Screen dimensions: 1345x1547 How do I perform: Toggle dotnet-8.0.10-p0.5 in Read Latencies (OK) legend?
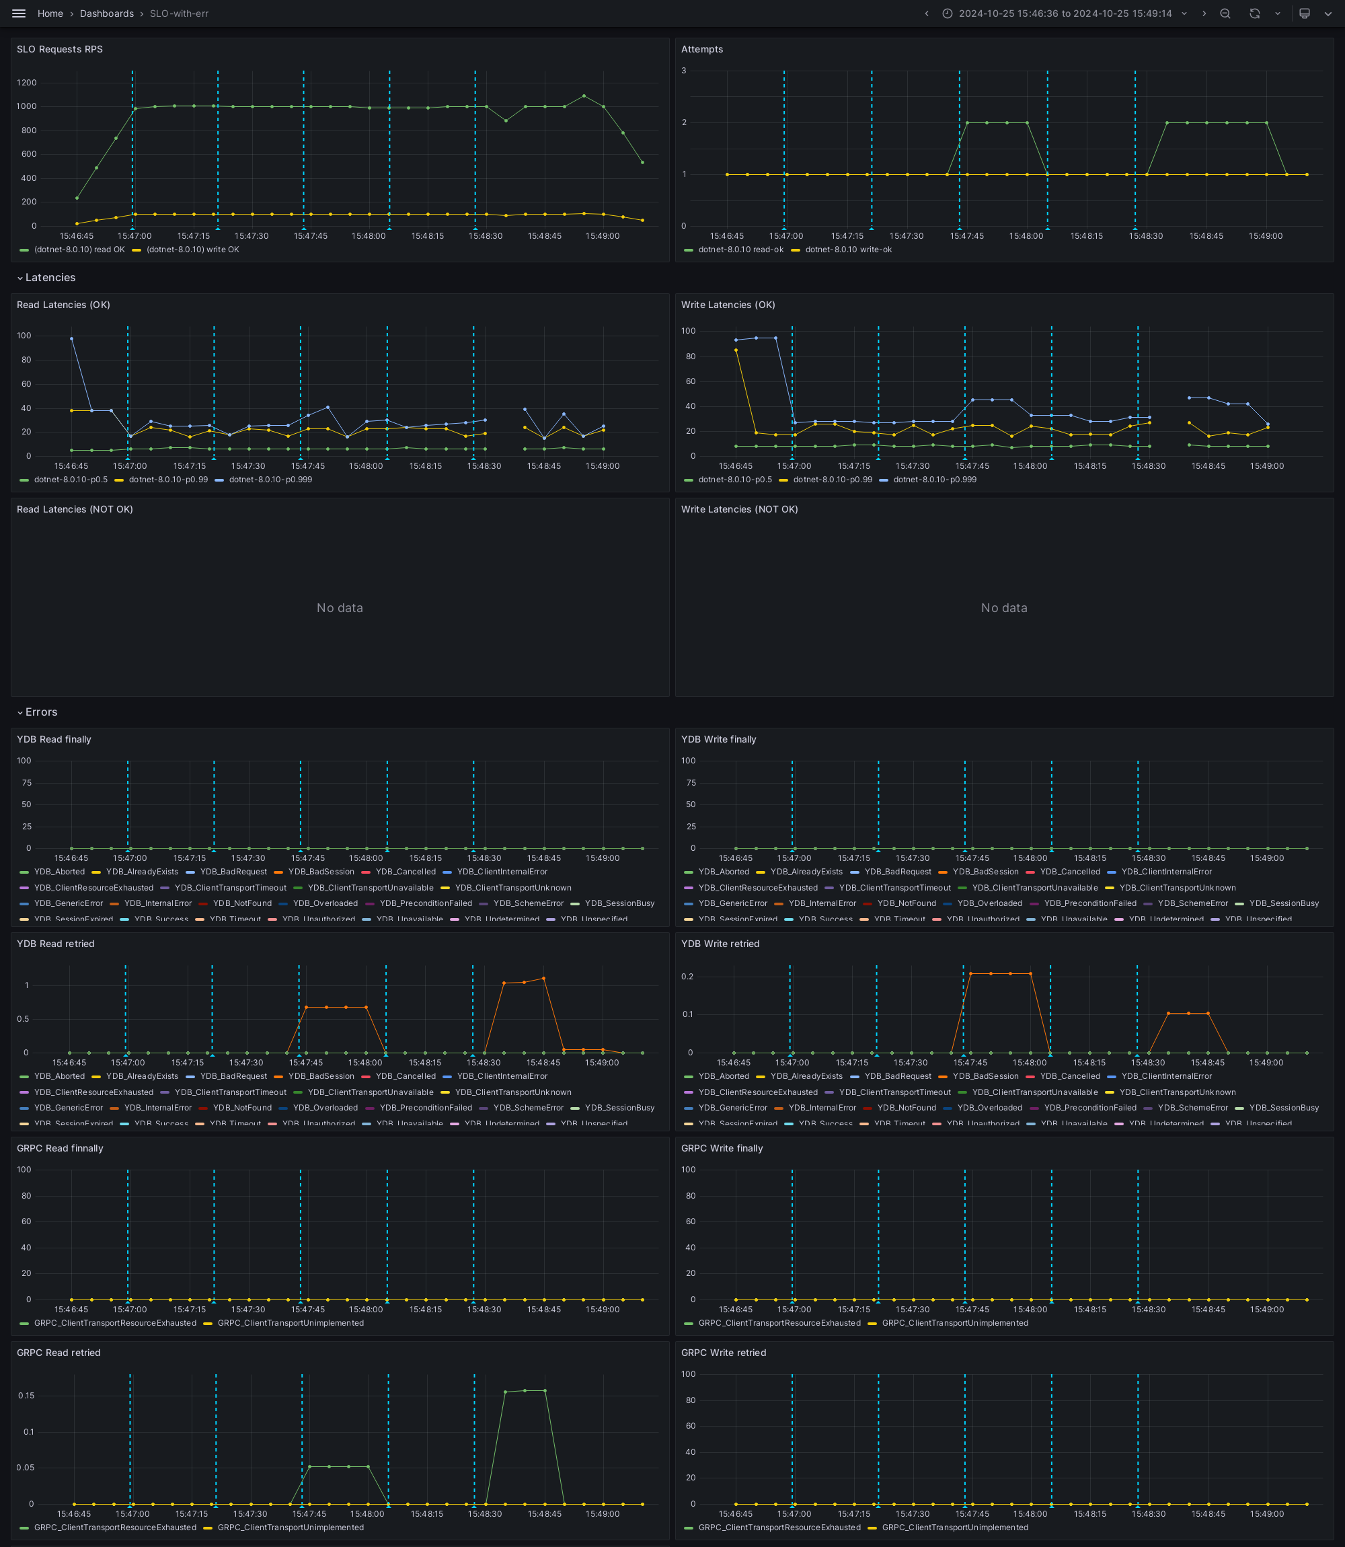[x=71, y=480]
